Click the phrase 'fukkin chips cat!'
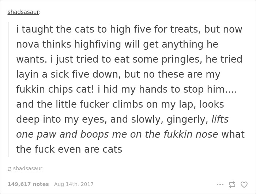 (x=55, y=89)
